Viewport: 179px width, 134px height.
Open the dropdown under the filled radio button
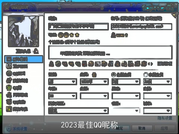[x=126, y=82]
